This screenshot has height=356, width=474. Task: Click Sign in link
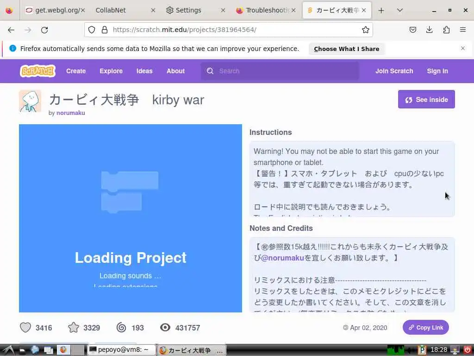coord(437,71)
